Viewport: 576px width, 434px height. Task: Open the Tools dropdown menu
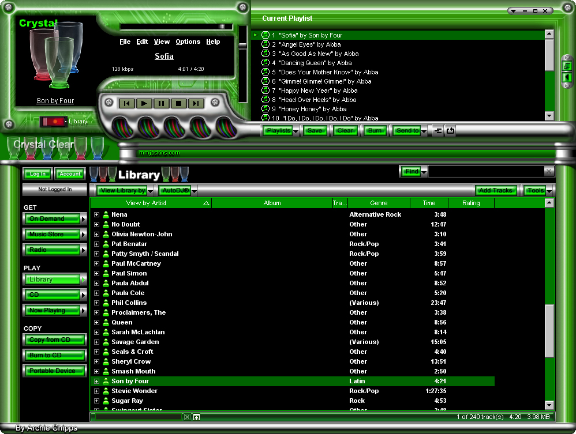(538, 190)
